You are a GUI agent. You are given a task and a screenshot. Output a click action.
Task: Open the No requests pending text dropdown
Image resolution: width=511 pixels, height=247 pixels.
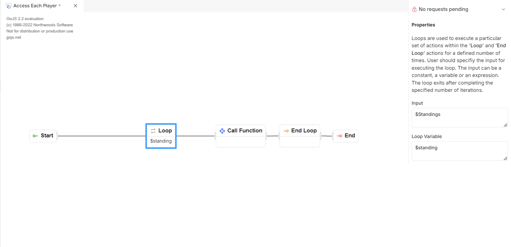point(443,9)
